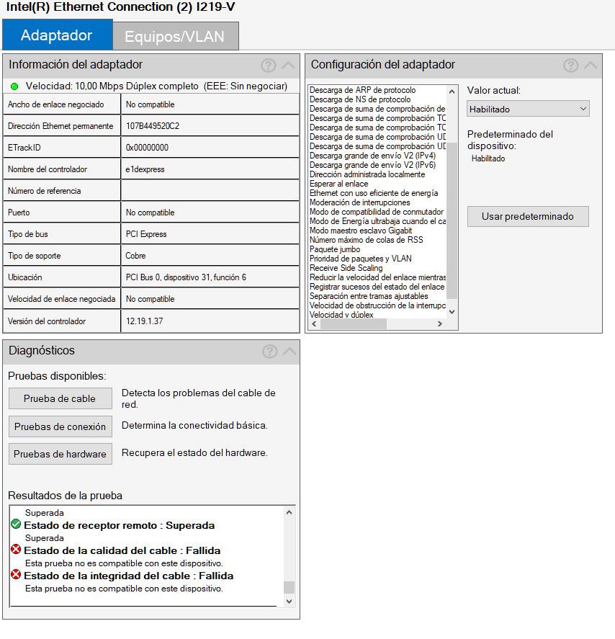
Task: Select Número máximo de colas de RSS
Action: 366,240
